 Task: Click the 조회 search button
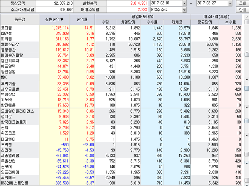tap(242, 3)
